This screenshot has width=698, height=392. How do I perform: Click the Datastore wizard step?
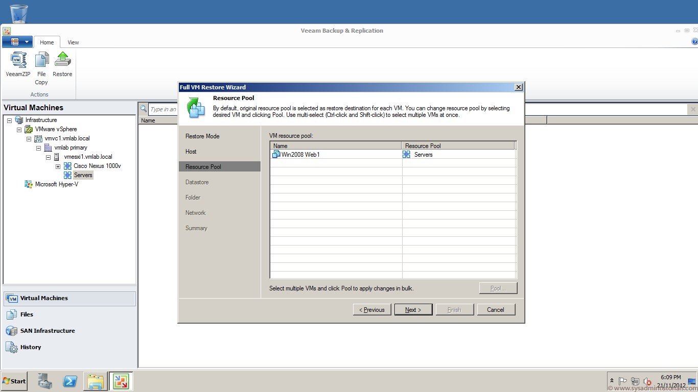pyautogui.click(x=197, y=182)
